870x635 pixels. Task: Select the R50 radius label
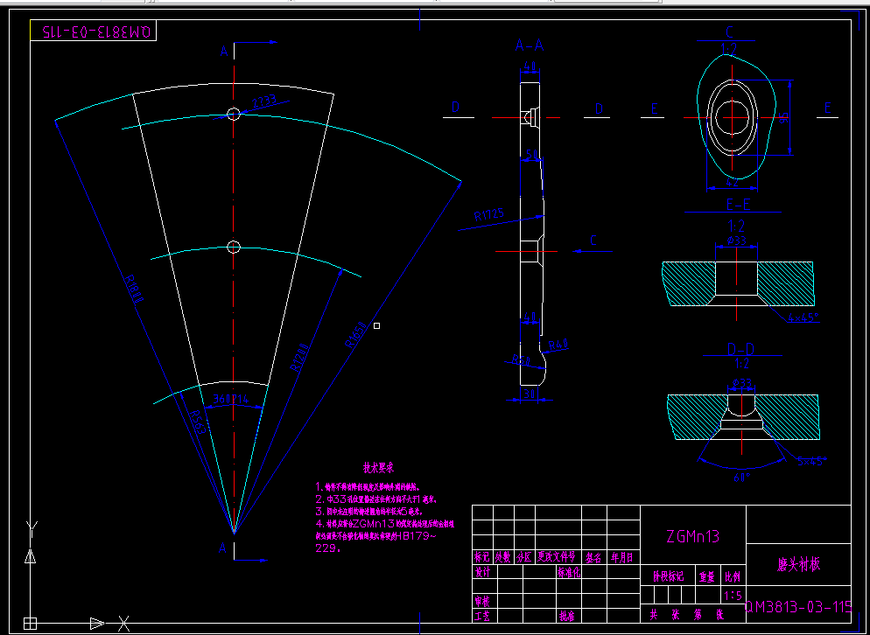click(x=522, y=360)
